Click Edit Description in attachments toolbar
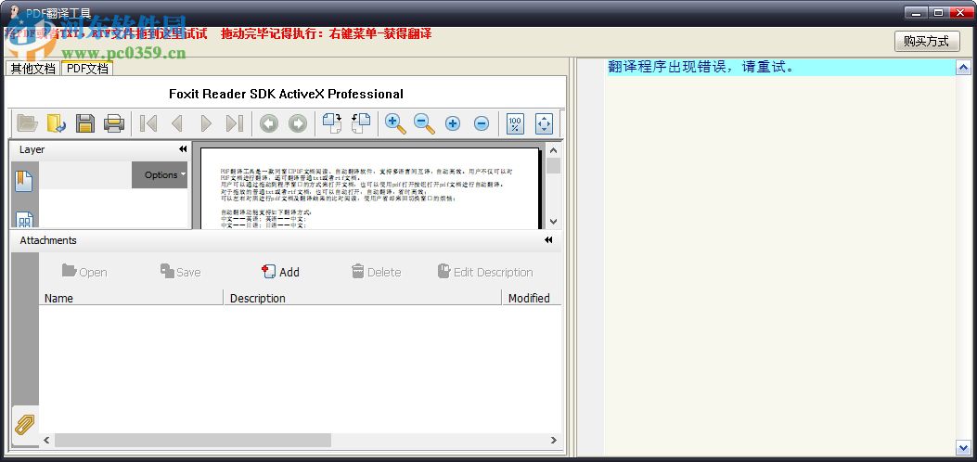Image resolution: width=977 pixels, height=462 pixels. pos(484,272)
